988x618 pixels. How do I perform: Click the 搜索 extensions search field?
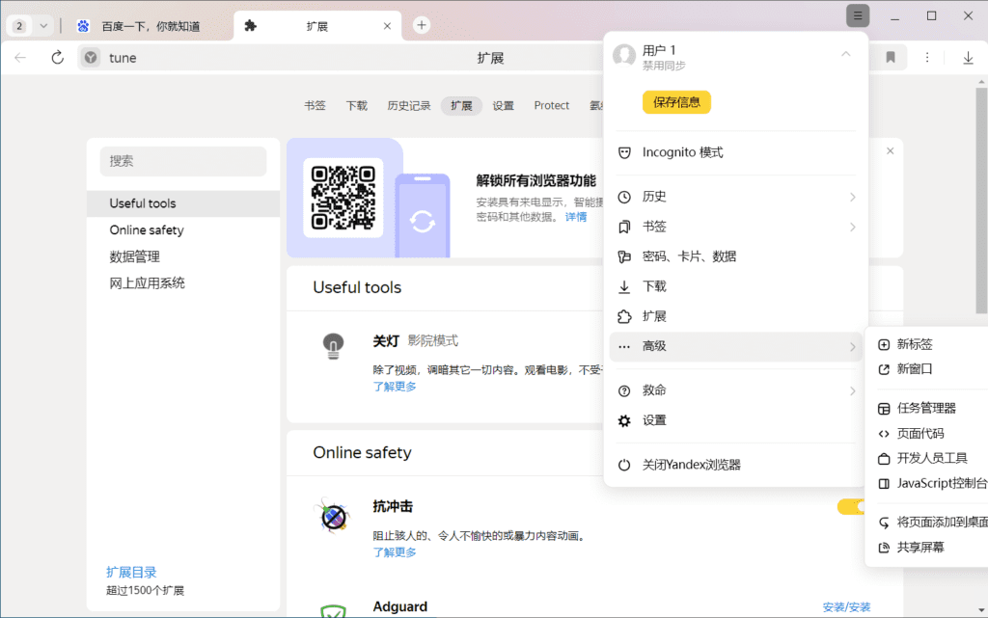point(183,161)
